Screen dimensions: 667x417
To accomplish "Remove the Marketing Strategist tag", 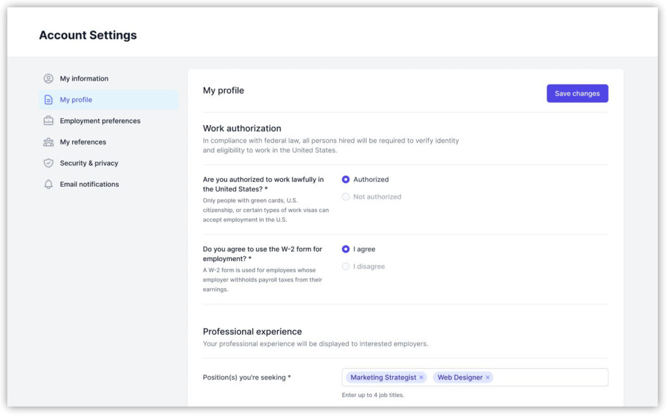I will [x=421, y=377].
